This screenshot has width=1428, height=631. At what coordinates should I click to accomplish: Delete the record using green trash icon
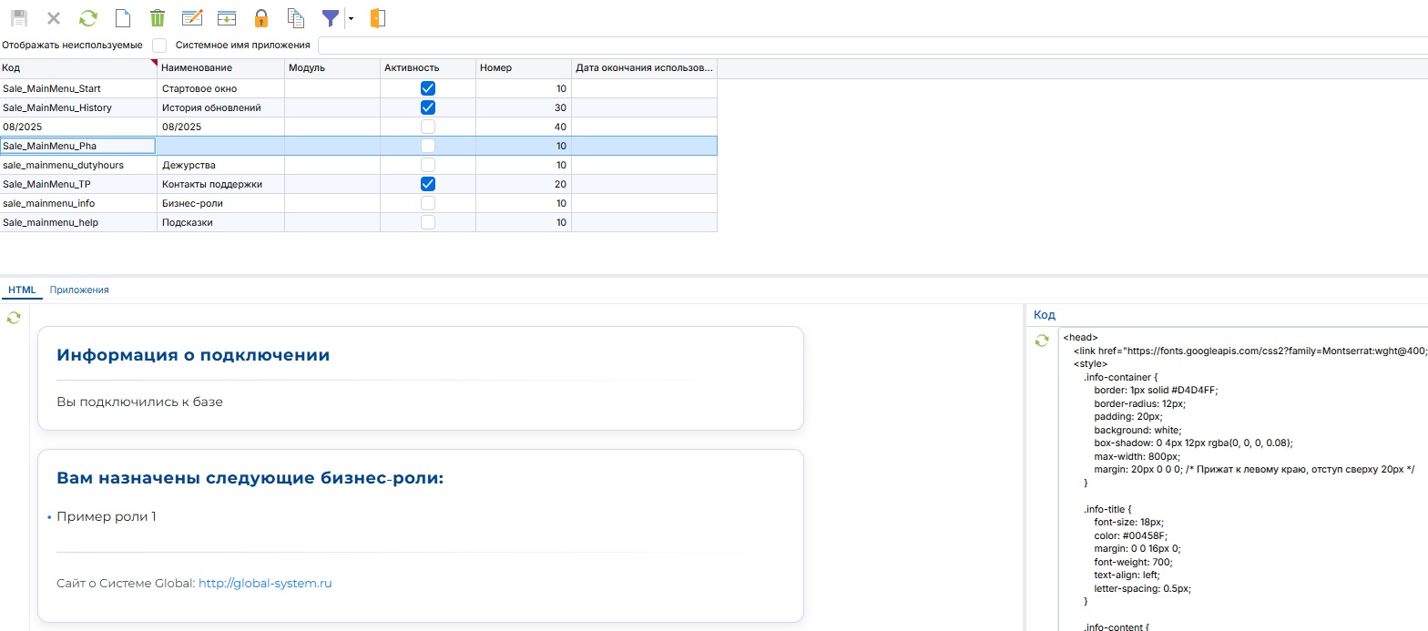pos(158,18)
